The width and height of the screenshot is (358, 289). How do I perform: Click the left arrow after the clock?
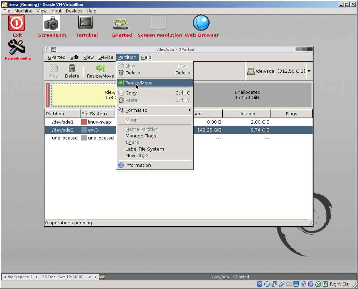89,277
